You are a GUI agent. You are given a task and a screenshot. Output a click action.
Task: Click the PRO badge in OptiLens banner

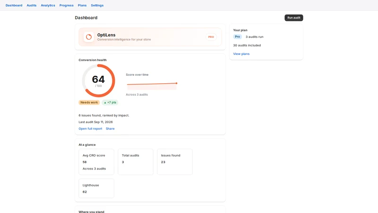click(x=211, y=37)
